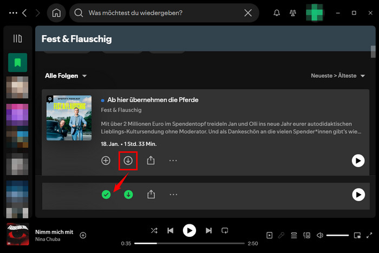Adjust the volume slider
379x253 pixels.
(337, 235)
